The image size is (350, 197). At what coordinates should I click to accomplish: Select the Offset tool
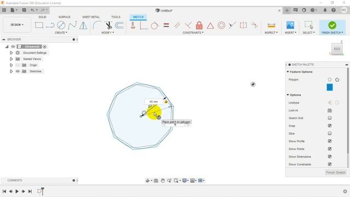[x=119, y=25]
